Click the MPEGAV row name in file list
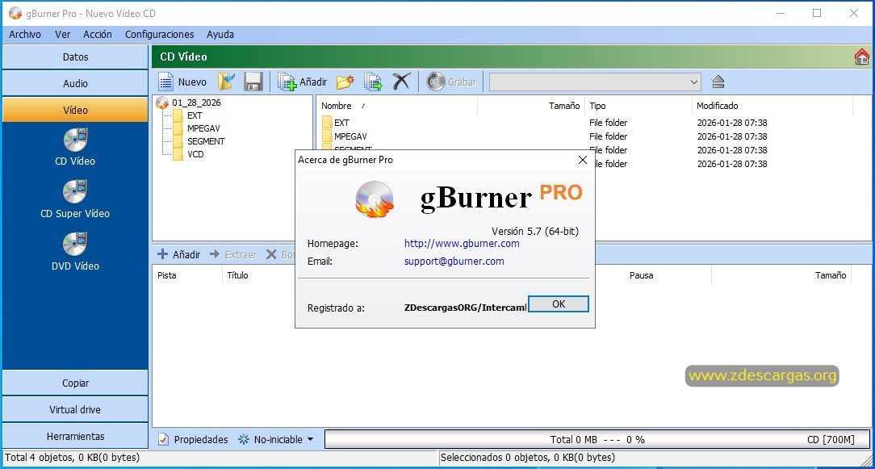 350,136
